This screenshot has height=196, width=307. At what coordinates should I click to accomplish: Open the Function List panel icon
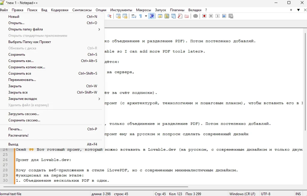point(180,16)
